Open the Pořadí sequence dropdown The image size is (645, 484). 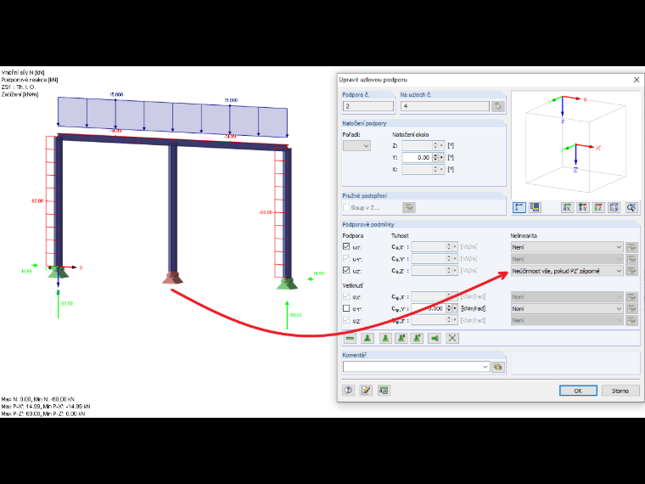pyautogui.click(x=356, y=146)
